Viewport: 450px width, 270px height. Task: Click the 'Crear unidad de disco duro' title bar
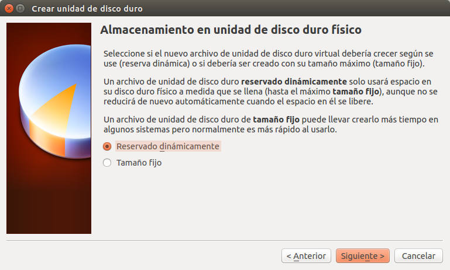pyautogui.click(x=87, y=9)
